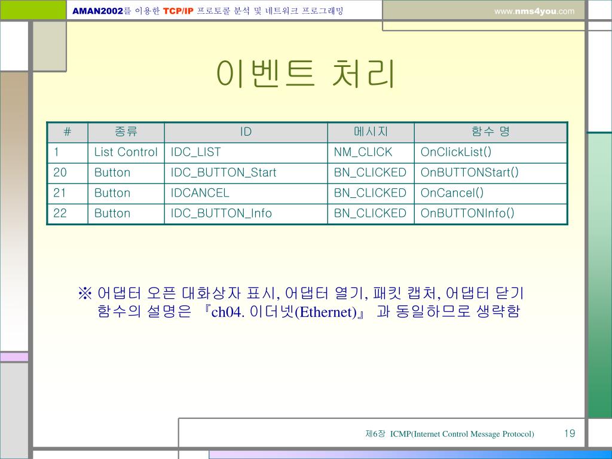Select the 메시지 column header
Viewport: 612px width, 459px height.
(x=371, y=132)
